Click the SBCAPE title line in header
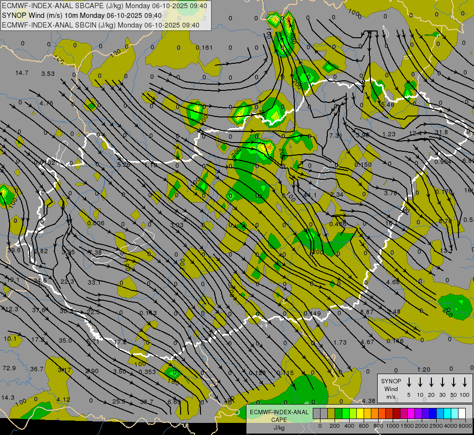This screenshot has width=474, height=435. (105, 6)
